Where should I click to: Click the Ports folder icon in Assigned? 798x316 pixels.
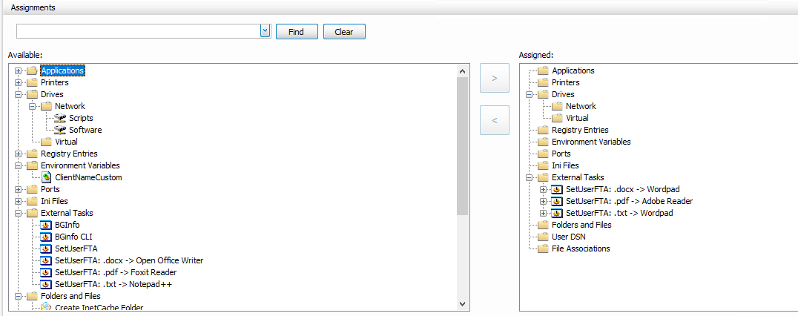click(543, 154)
